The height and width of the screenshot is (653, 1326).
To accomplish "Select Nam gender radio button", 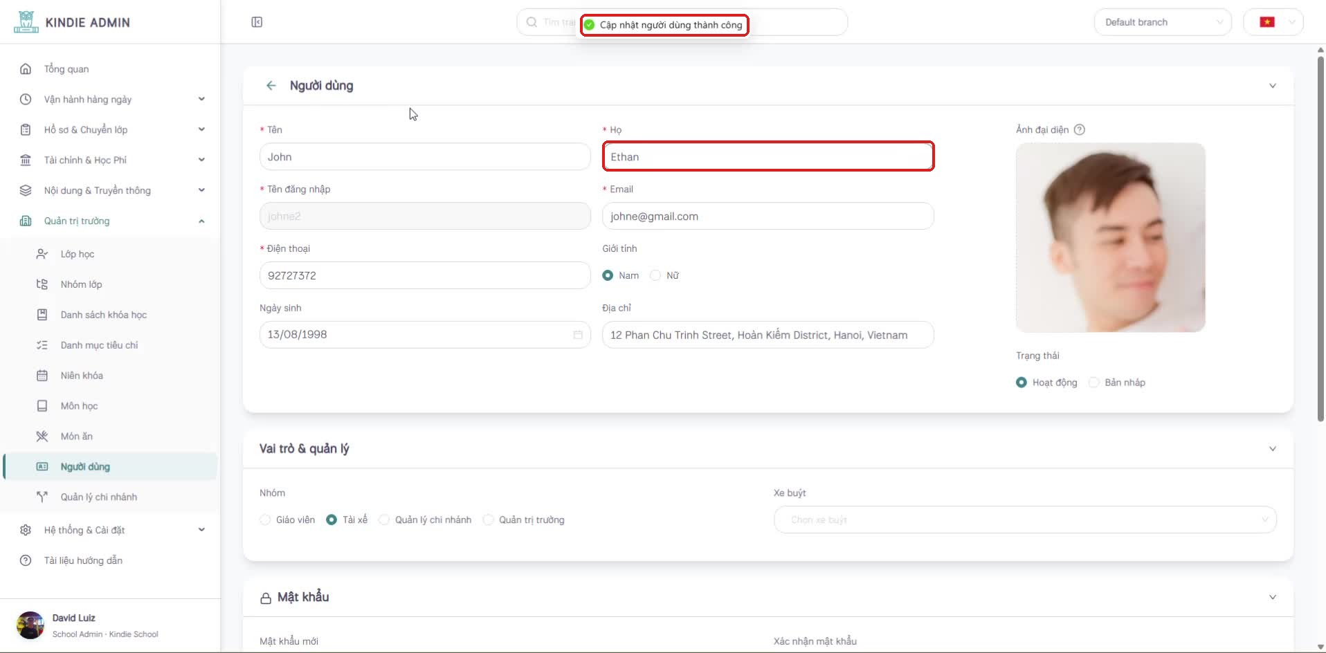I will pos(608,275).
